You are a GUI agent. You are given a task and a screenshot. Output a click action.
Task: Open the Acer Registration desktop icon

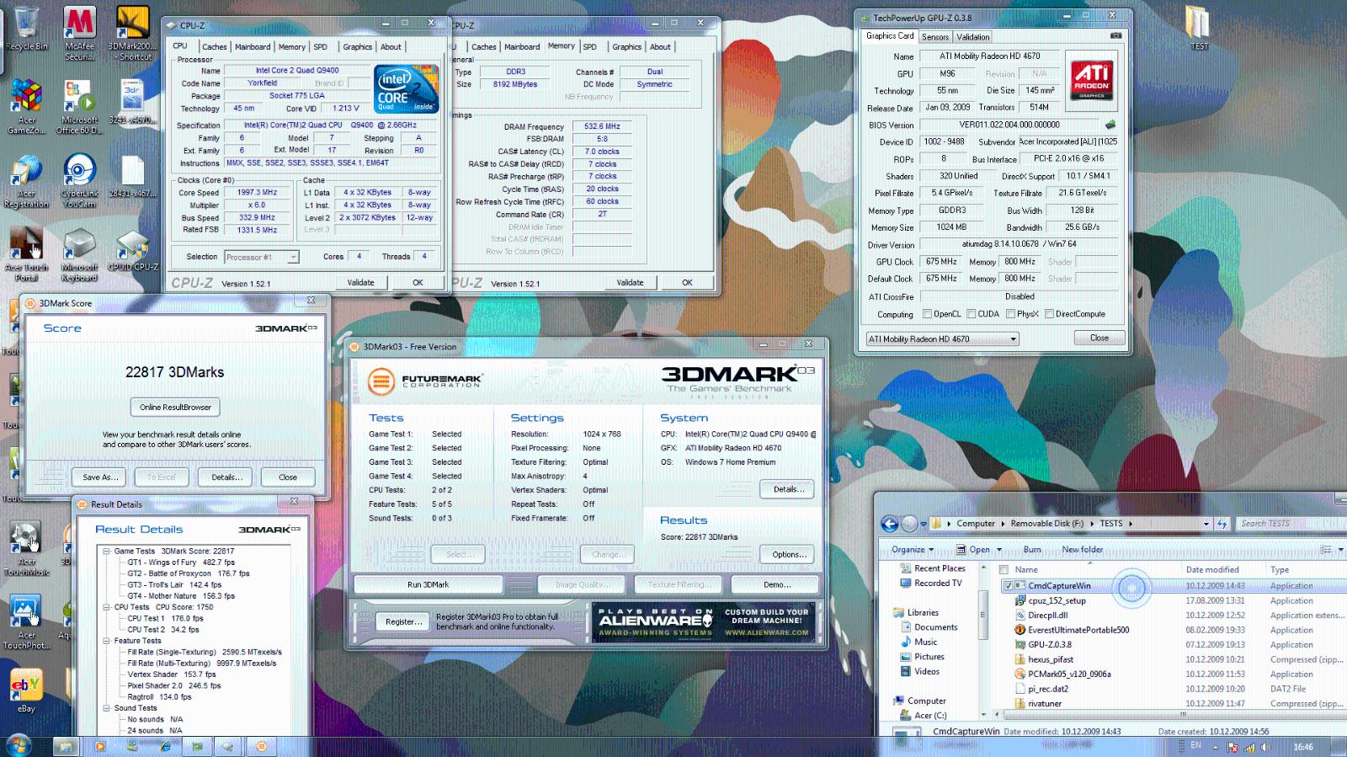(26, 181)
